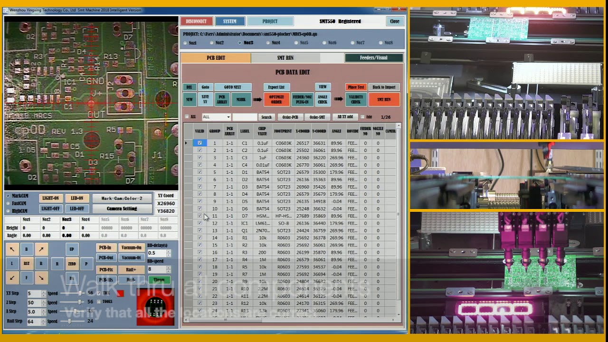Click the P rotate button right of ZERO
The image size is (608, 342).
click(86, 264)
